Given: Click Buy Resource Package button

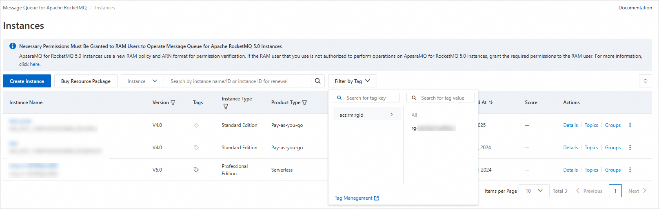Looking at the screenshot, I should [x=86, y=81].
